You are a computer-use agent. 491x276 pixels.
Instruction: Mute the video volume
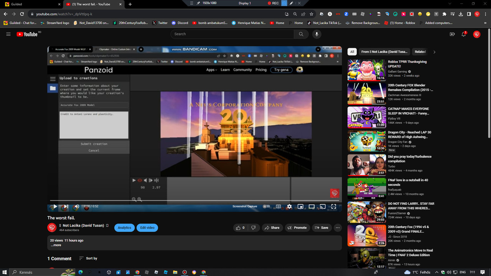77,206
